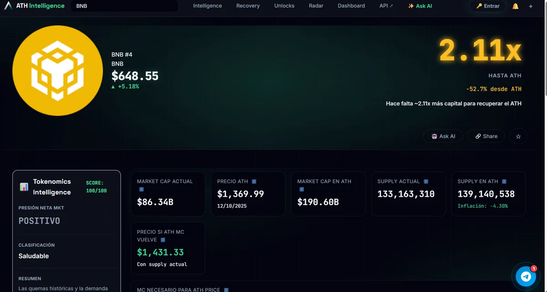Click the star favorite button
The height and width of the screenshot is (292, 547).
[518, 136]
